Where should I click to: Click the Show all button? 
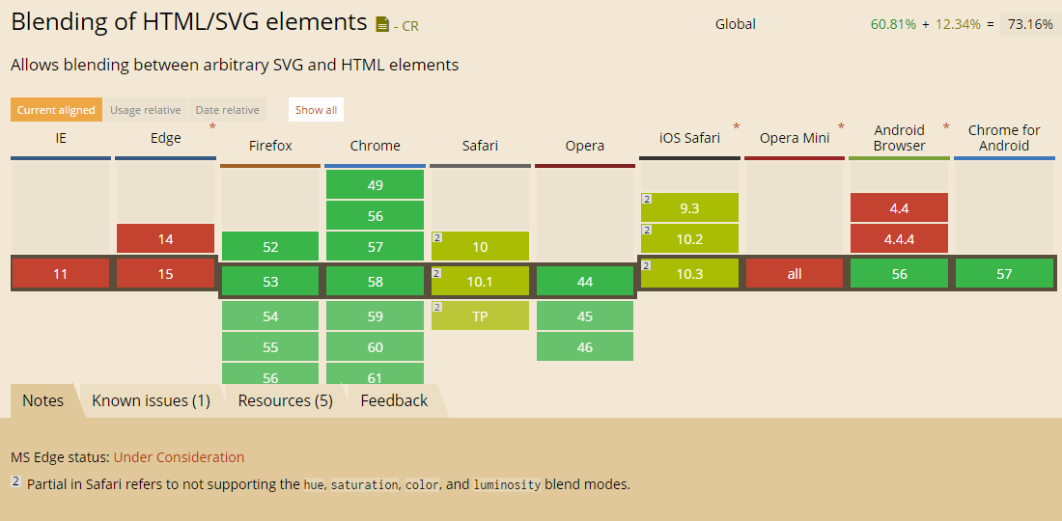pyautogui.click(x=316, y=110)
